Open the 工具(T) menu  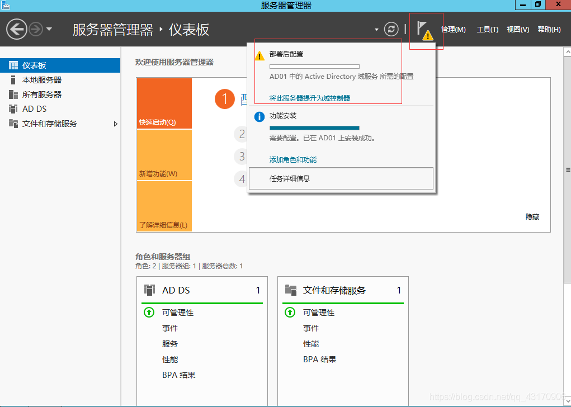pos(487,30)
